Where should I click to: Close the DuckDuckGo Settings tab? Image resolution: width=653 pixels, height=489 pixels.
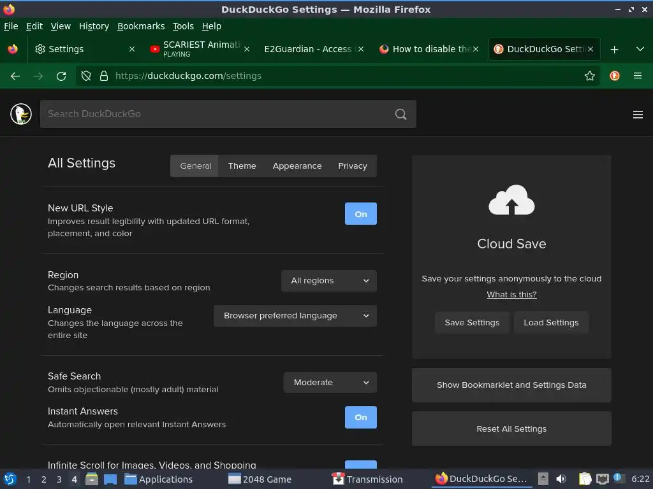pos(590,49)
